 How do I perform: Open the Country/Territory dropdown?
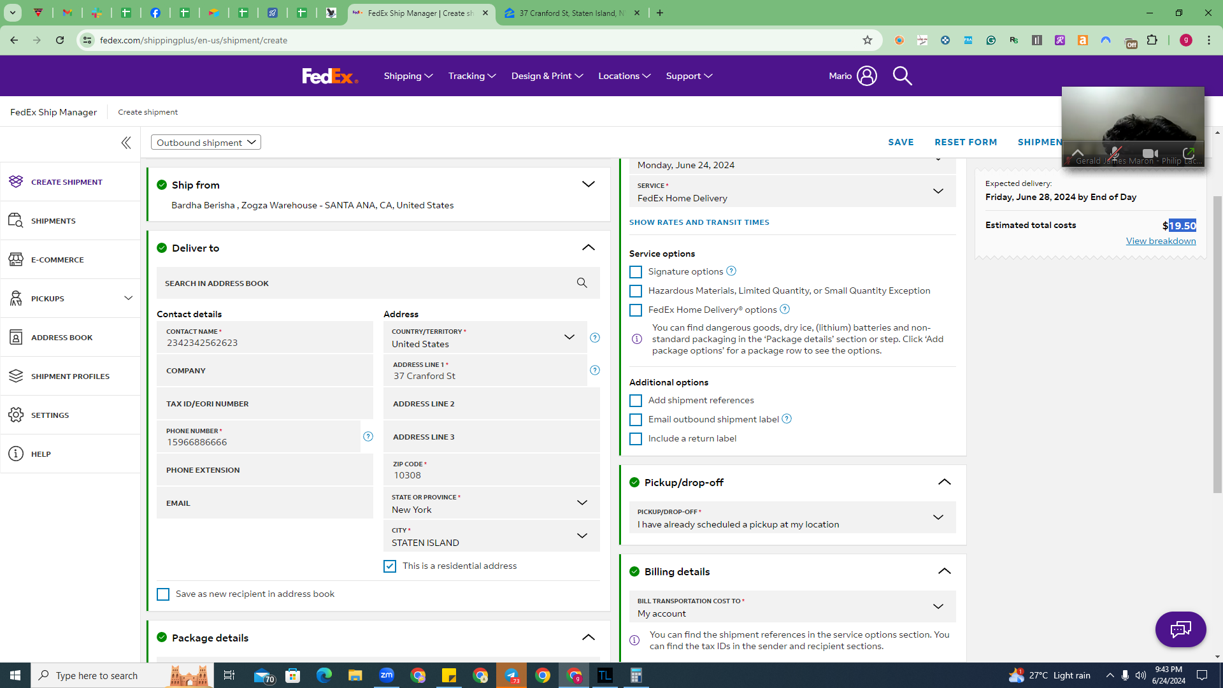485,338
